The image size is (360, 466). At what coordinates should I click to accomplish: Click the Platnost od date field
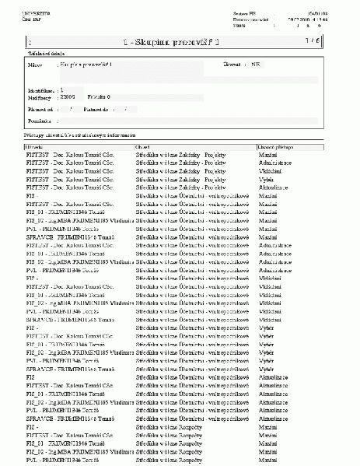(71, 110)
